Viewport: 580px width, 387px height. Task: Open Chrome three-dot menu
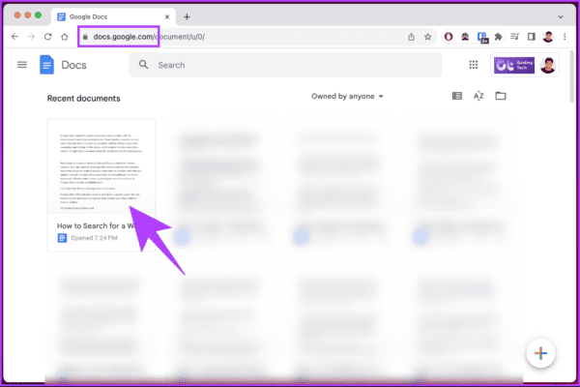coord(566,37)
